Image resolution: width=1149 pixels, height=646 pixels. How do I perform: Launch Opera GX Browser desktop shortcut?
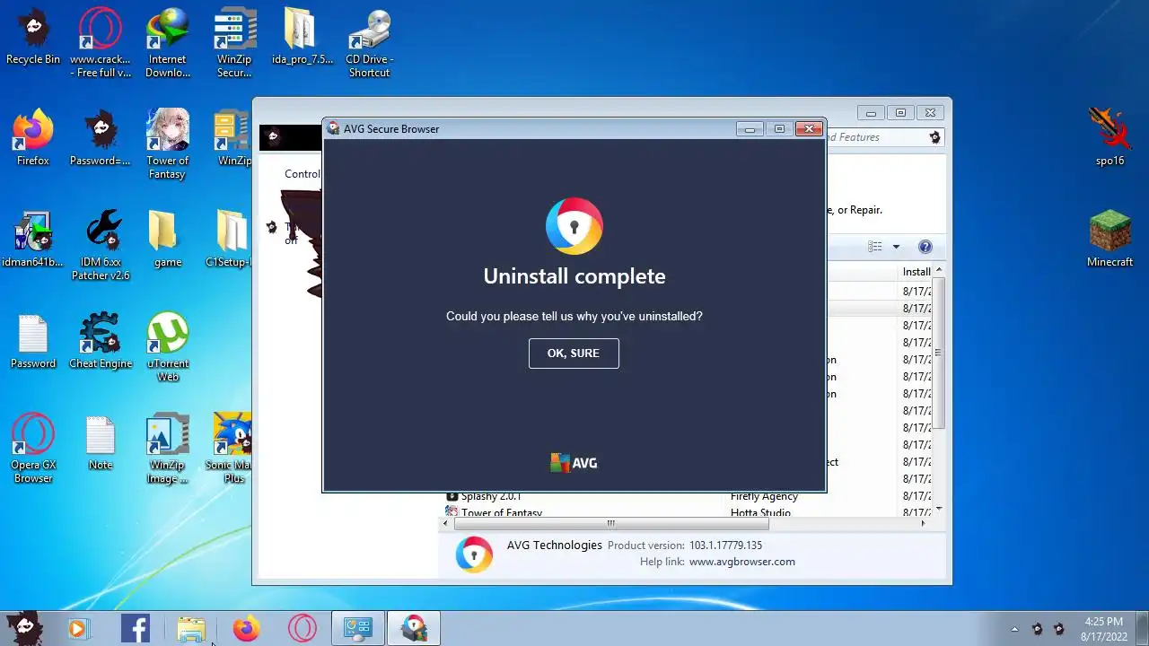(x=33, y=450)
